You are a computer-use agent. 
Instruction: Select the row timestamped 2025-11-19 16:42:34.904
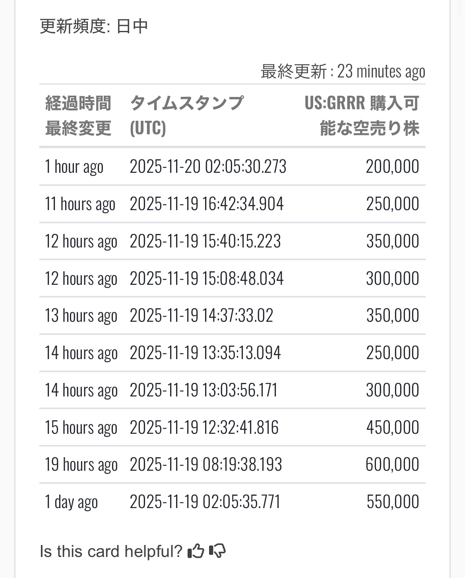point(232,204)
